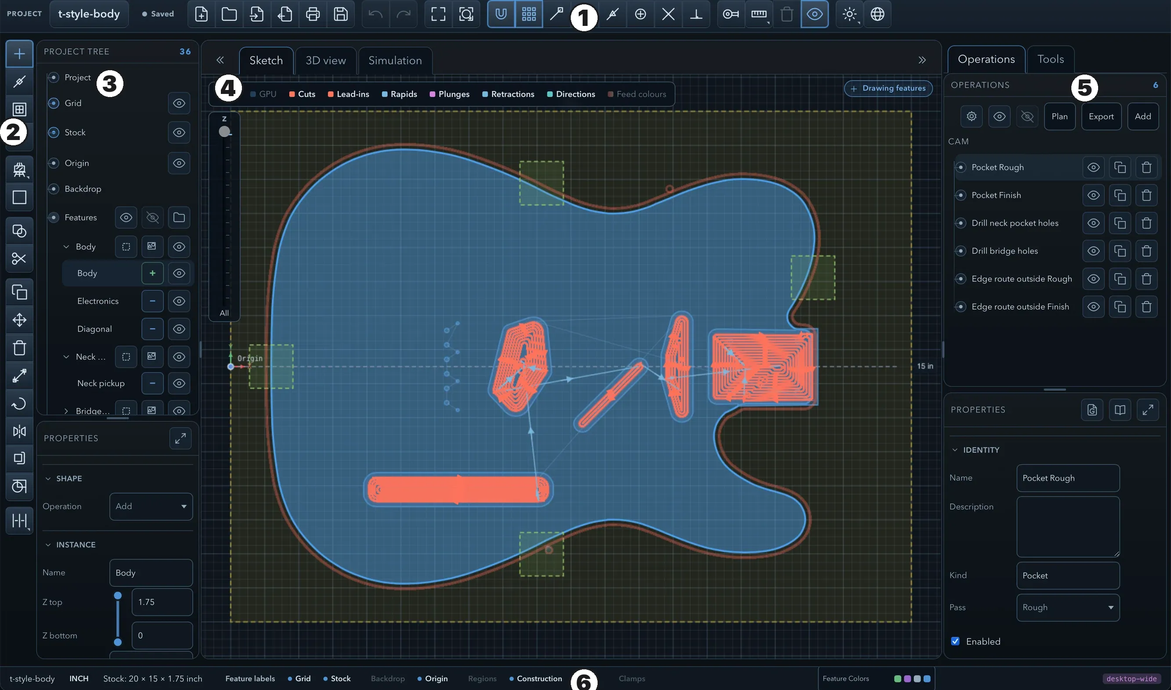1171x690 pixels.
Task: Toggle the grid snap icon
Action: 529,14
